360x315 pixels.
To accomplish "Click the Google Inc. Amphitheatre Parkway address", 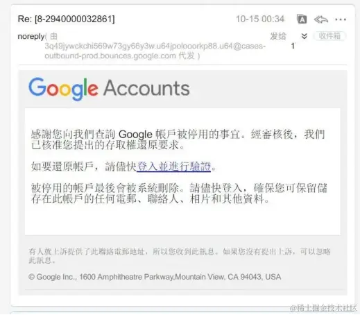I will pyautogui.click(x=155, y=277).
